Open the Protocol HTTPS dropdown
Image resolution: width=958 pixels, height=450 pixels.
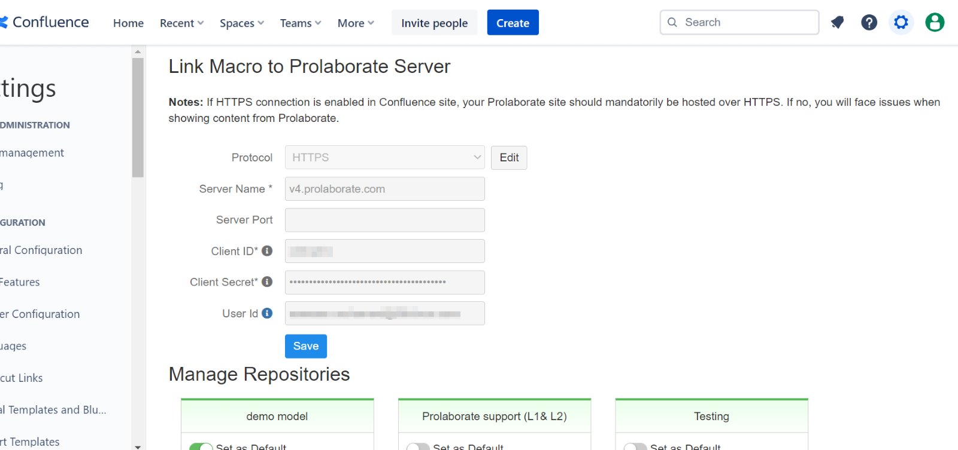click(x=385, y=158)
